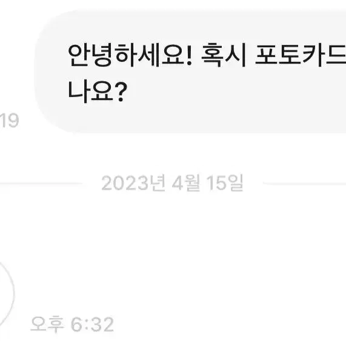Viewport: 346px width, 346px height.
Task: Click the exclamation mark after 안녕하세요
Action: [189, 55]
